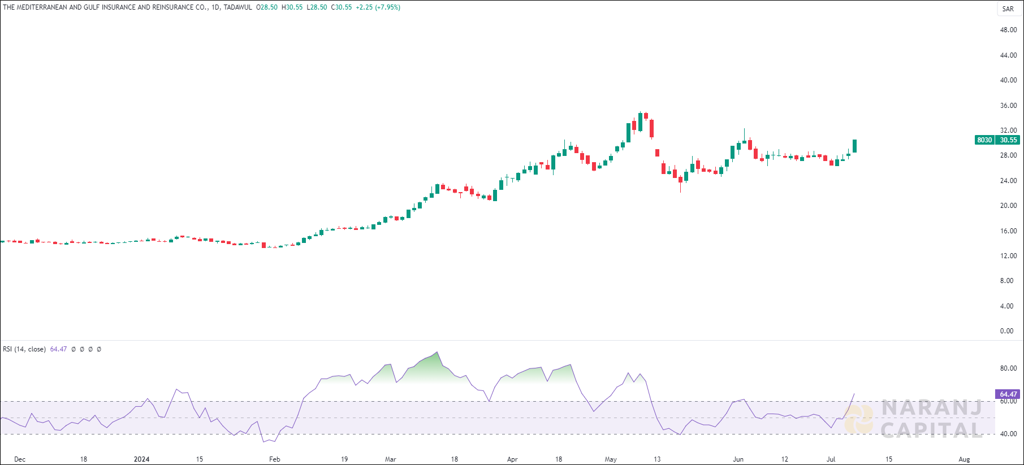Viewport: 1024px width, 465px height.
Task: Select the Mediterranean and Gulf Insurance symbol title
Action: coord(106,7)
